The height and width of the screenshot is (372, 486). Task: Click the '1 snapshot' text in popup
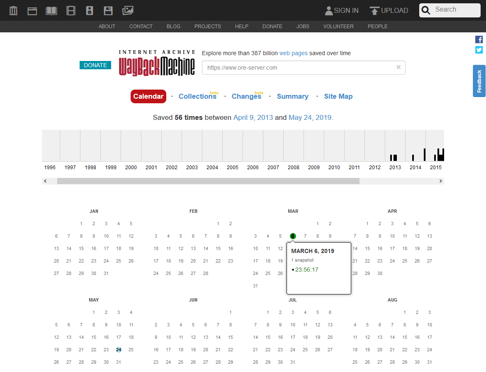pyautogui.click(x=303, y=260)
